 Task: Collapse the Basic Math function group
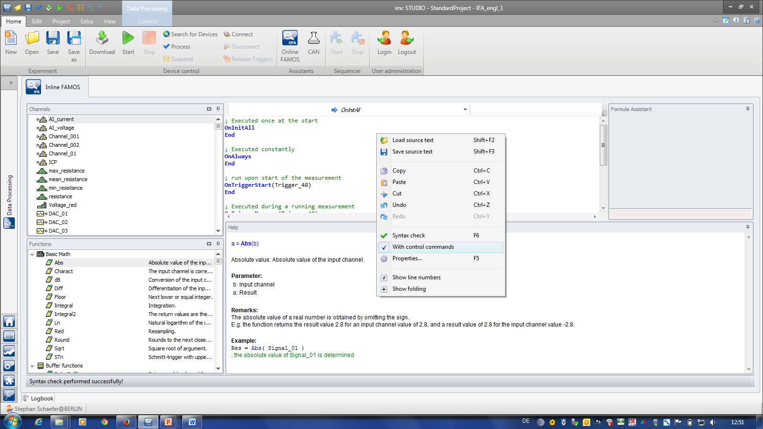pyautogui.click(x=32, y=255)
